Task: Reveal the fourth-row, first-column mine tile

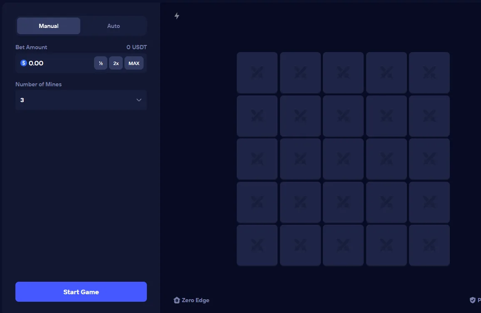Action: point(257,202)
